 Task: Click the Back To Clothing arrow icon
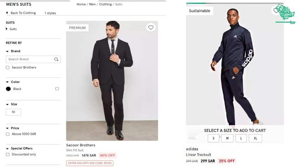click(7, 13)
